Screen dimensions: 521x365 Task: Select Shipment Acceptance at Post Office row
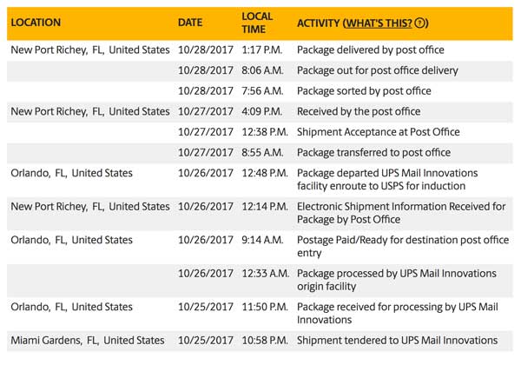point(260,132)
